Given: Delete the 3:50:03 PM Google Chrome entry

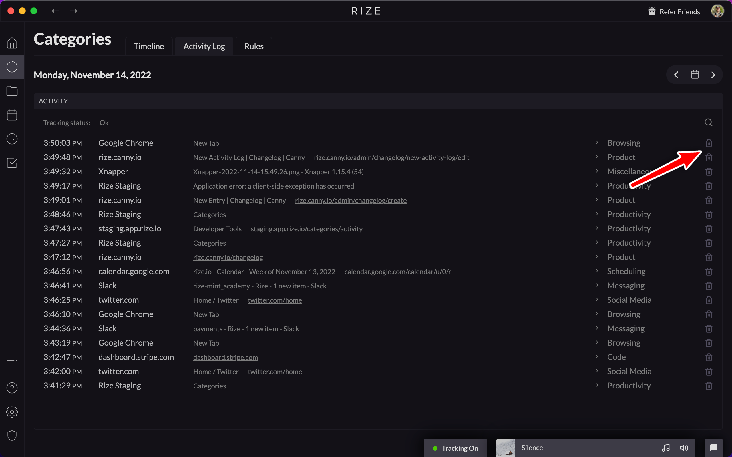Looking at the screenshot, I should [x=709, y=143].
